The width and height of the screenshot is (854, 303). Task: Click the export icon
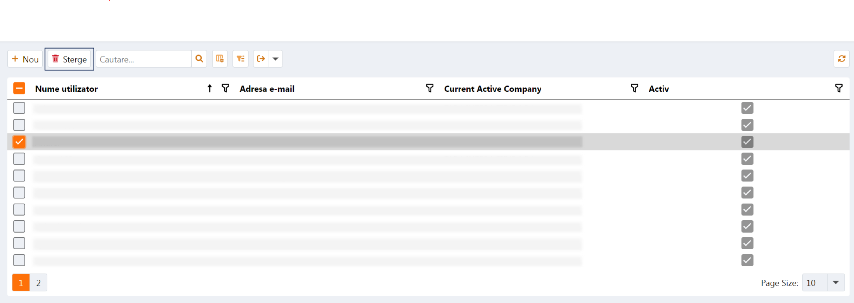tap(261, 59)
